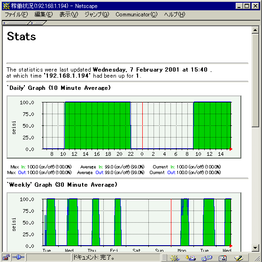This screenshot has height=262, width=262.
Task: Expand the second collapsed toolbar
Action: 38,23
